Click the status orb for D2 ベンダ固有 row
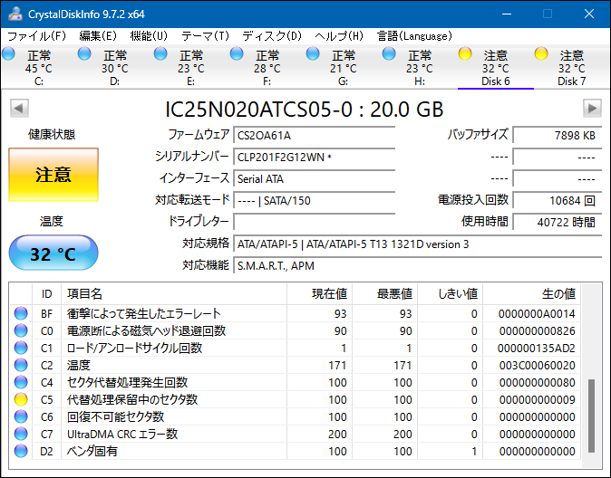The height and width of the screenshot is (478, 611). 21,451
